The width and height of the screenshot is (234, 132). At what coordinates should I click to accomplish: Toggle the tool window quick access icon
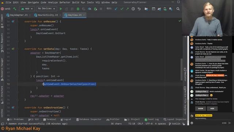click(3, 124)
